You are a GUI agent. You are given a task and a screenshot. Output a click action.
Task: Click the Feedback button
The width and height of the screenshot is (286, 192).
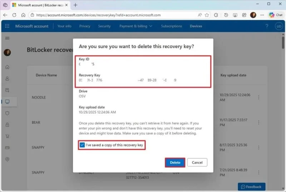pos(252,187)
